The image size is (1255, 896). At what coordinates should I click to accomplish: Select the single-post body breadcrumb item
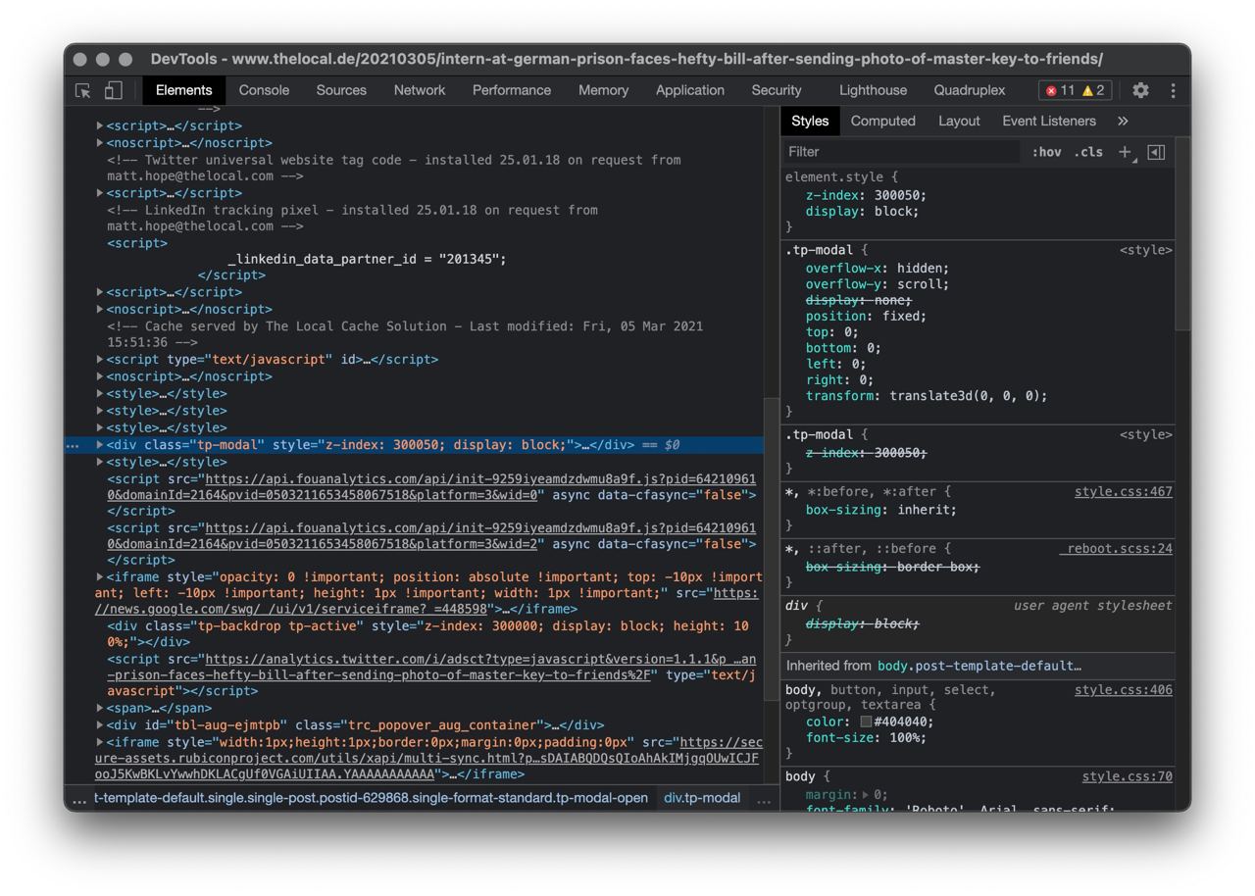click(371, 798)
